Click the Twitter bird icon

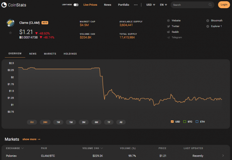tap(168, 26)
